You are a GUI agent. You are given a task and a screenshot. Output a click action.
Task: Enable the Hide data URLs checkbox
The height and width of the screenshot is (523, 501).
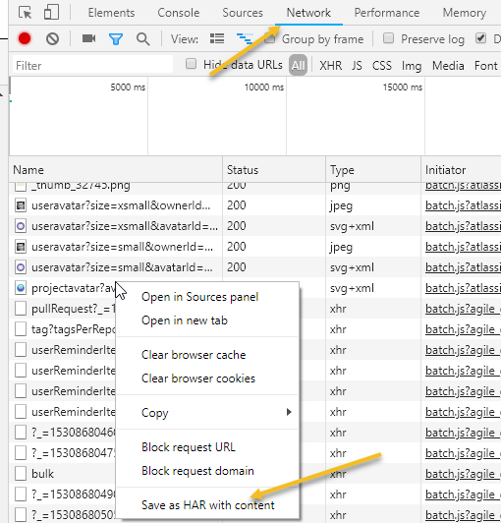tap(191, 64)
